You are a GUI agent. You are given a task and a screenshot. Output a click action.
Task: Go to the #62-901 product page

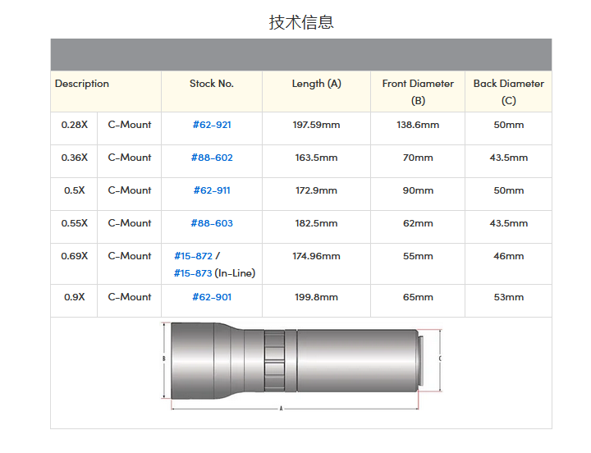click(212, 297)
